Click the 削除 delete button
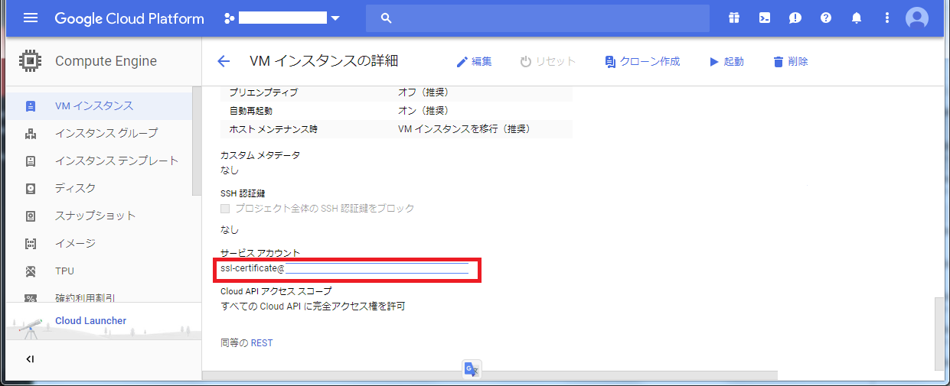The image size is (950, 386). pos(791,61)
